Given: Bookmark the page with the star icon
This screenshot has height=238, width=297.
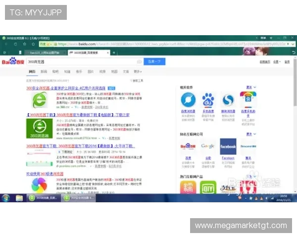Looking at the screenshot, I should pos(24,44).
